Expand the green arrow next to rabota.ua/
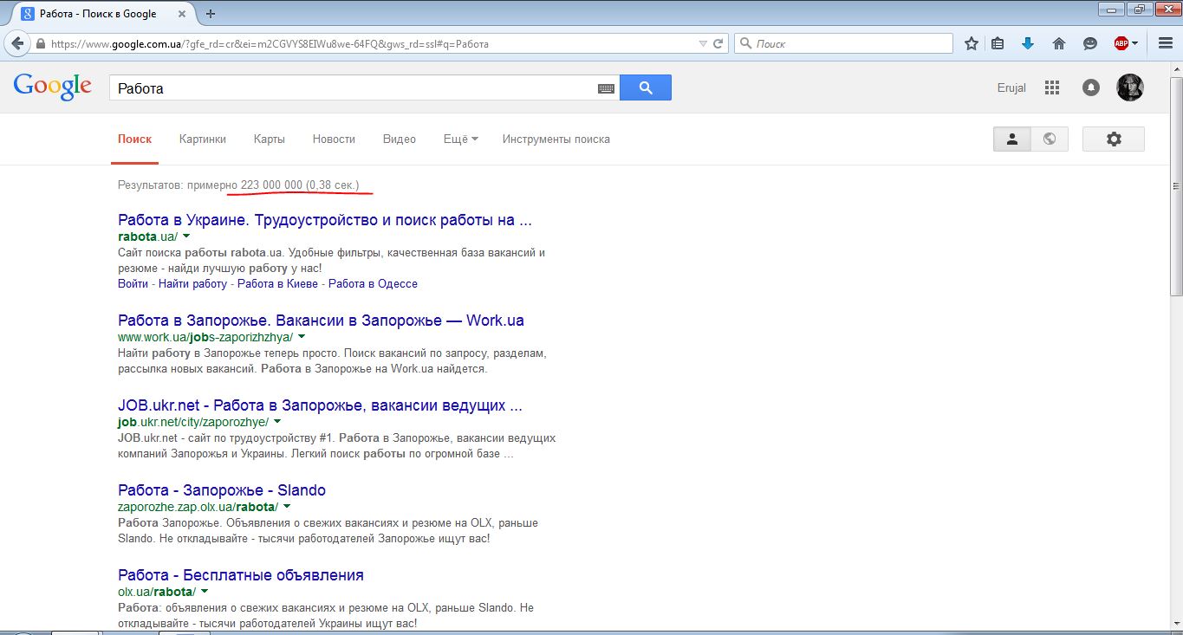 pos(186,237)
